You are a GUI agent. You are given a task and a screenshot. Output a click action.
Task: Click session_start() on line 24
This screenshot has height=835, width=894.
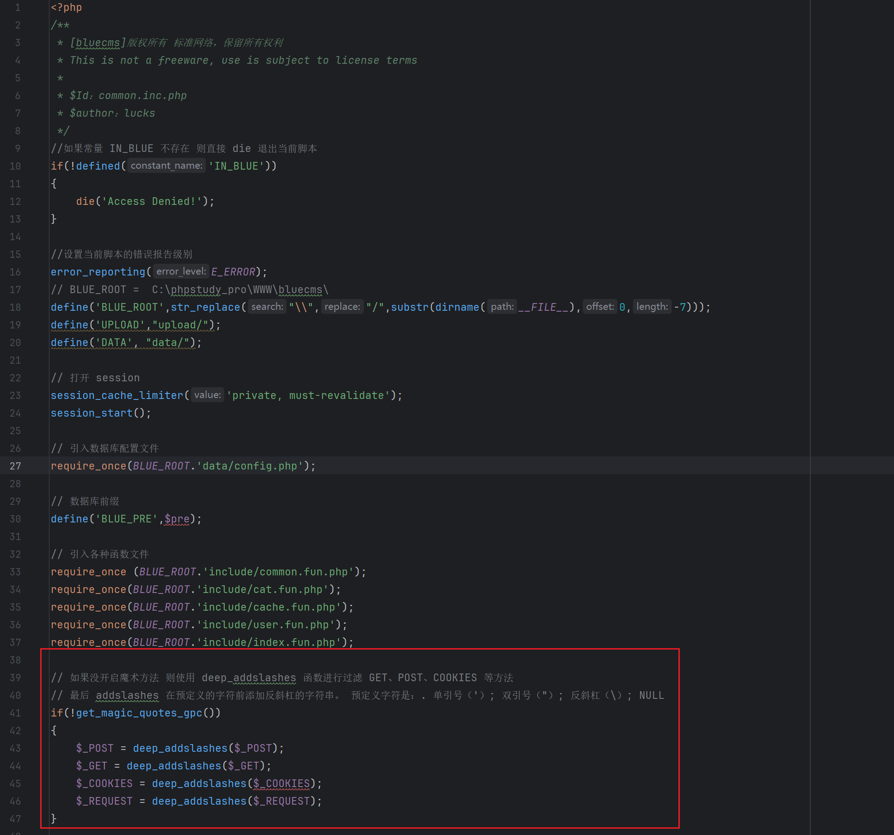click(101, 413)
